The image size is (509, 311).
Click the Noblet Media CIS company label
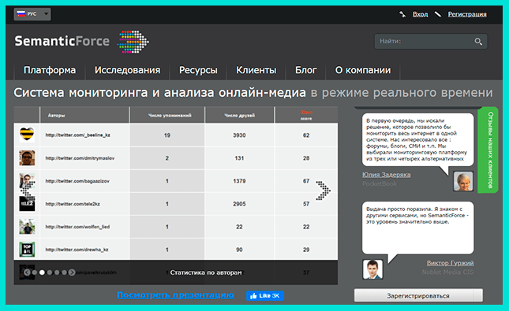[x=447, y=272]
